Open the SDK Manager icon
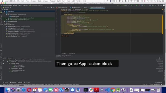Screen dimensions: 166x93 155,5
